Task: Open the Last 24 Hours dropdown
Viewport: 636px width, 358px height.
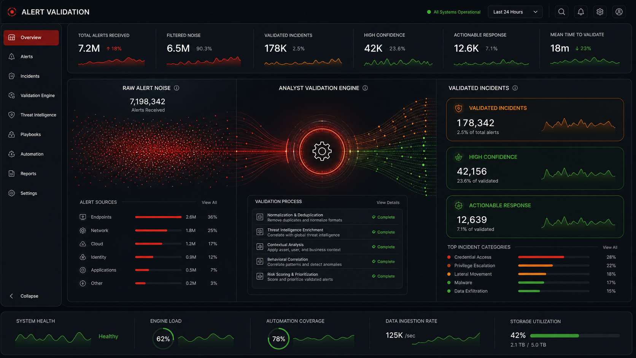Action: [515, 12]
